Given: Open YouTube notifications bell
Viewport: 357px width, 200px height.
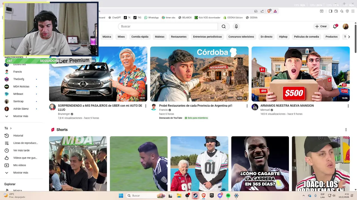Looking at the screenshot, I should pyautogui.click(x=335, y=26).
